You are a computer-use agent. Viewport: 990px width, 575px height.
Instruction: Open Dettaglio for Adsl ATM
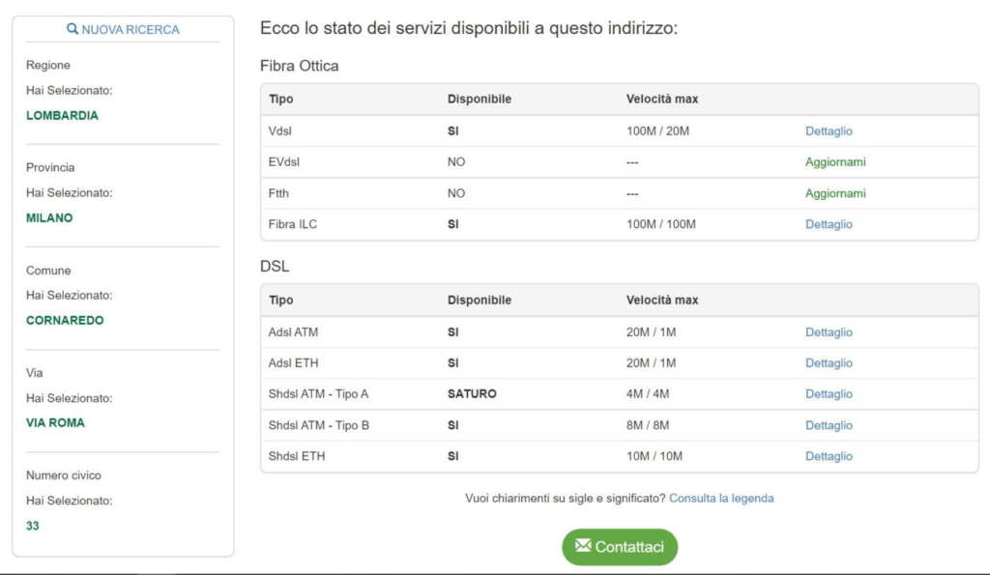tap(829, 332)
